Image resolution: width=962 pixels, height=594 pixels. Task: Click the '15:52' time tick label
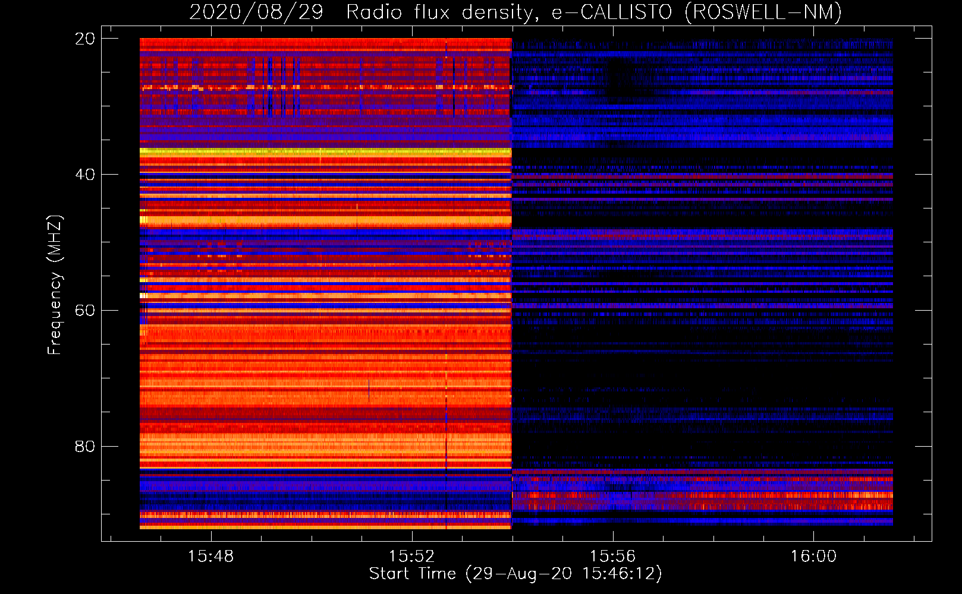point(411,557)
